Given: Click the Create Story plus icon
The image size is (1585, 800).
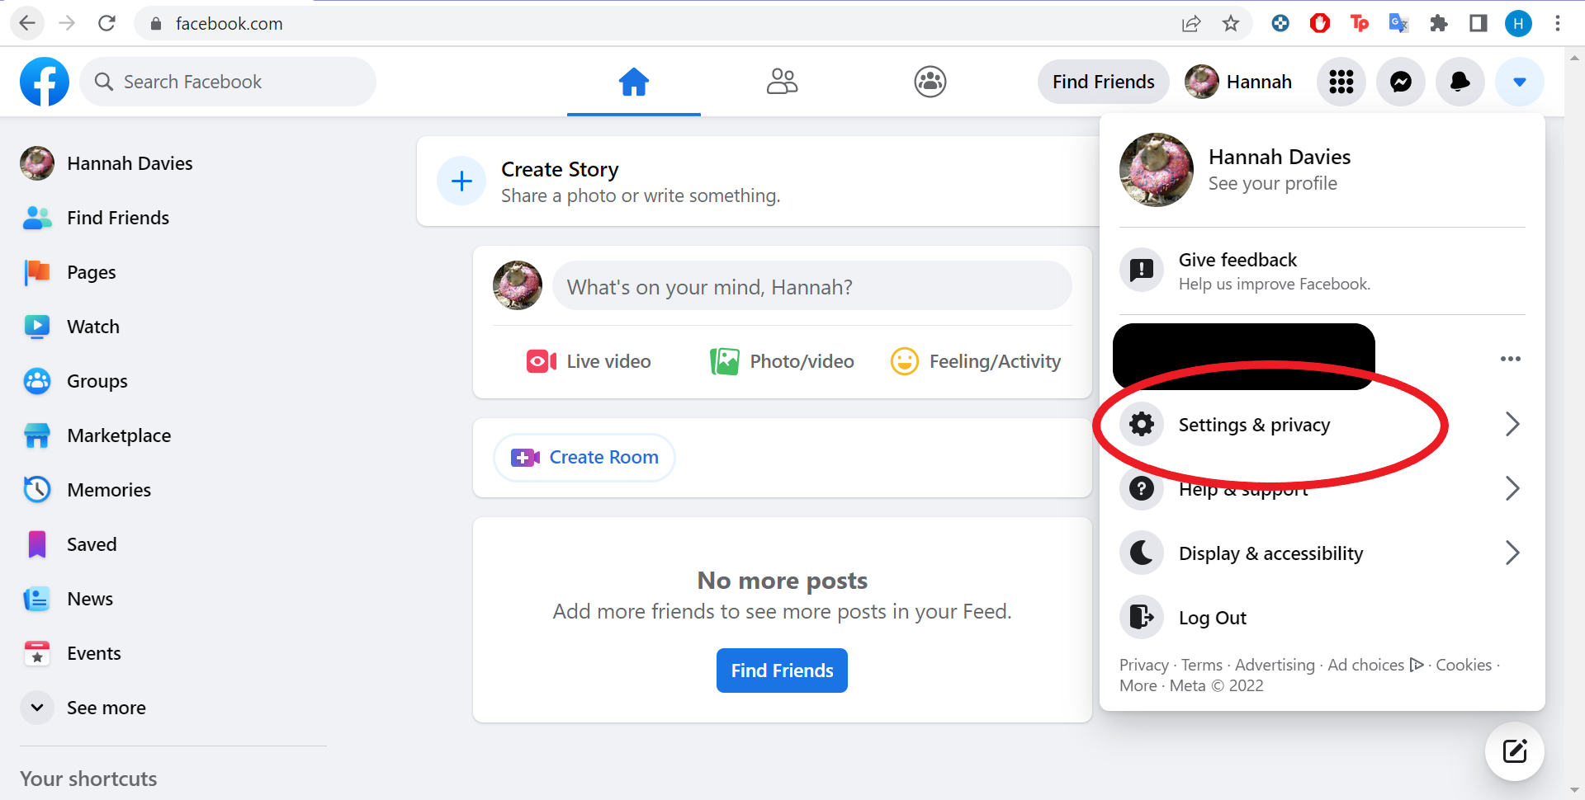Looking at the screenshot, I should [461, 181].
